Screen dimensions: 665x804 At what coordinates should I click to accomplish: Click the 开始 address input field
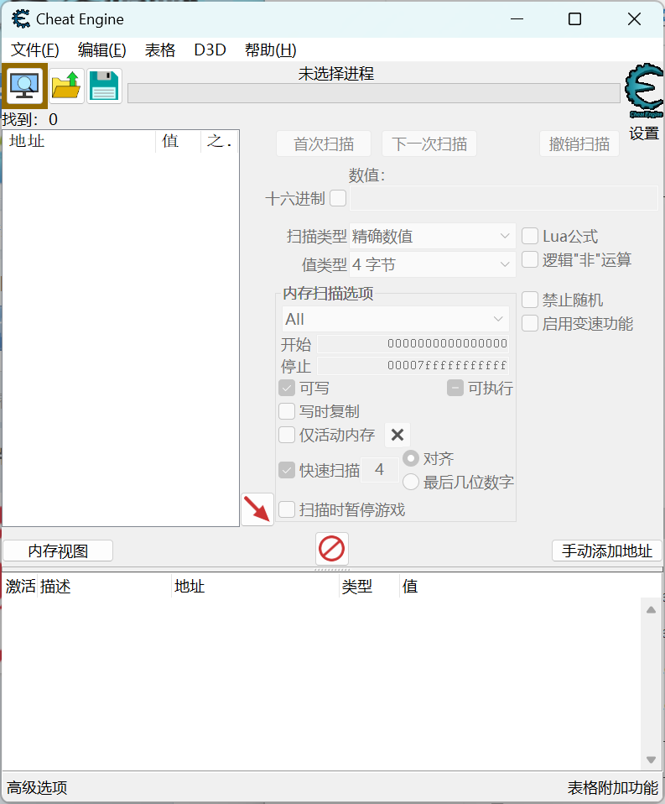(x=413, y=343)
